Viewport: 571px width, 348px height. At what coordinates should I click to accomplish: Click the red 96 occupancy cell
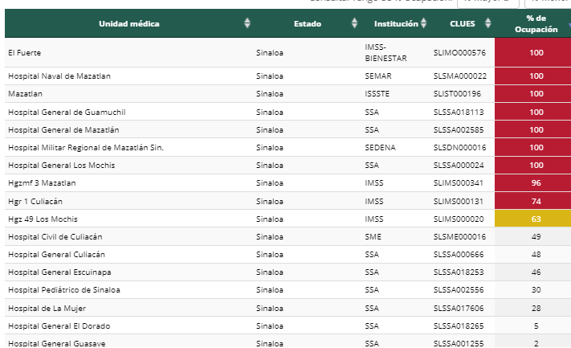pos(536,182)
